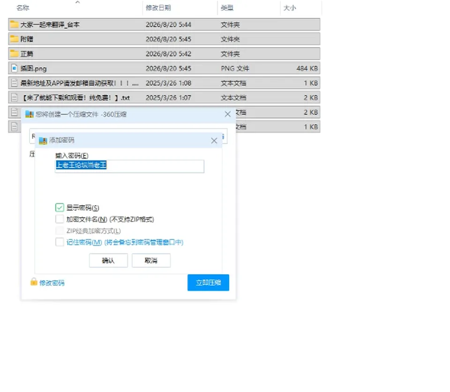
Task: Sort files by the 修改日期 column header
Action: click(158, 8)
